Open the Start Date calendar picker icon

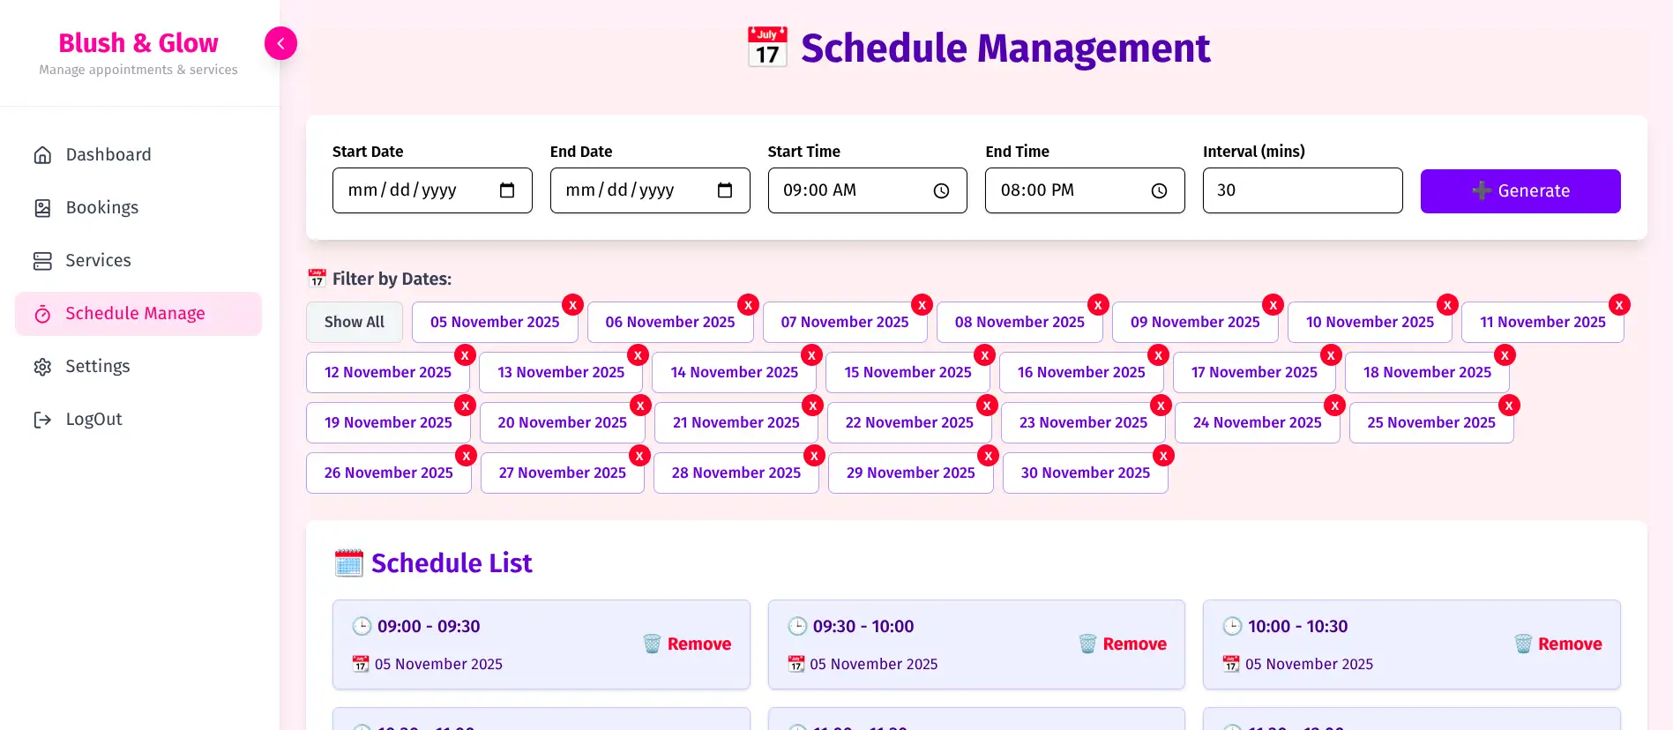pos(507,190)
